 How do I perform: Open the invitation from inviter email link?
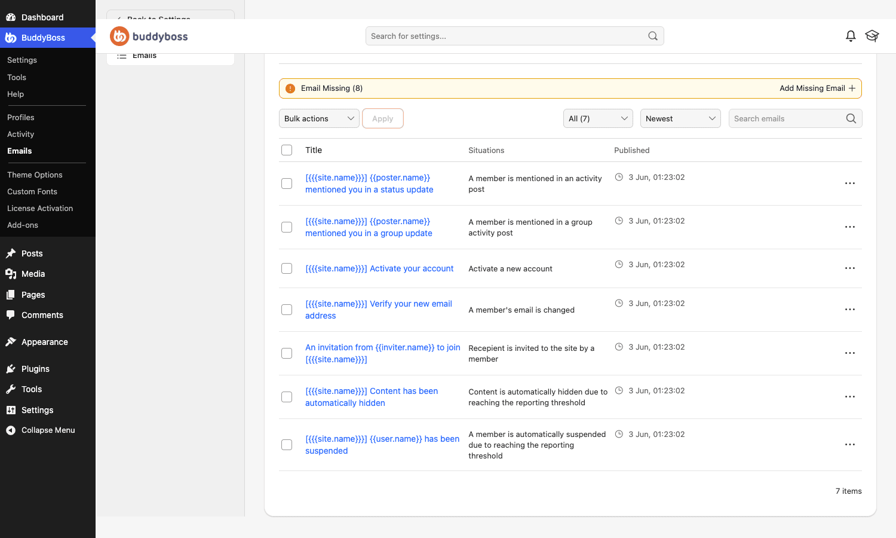click(x=383, y=353)
